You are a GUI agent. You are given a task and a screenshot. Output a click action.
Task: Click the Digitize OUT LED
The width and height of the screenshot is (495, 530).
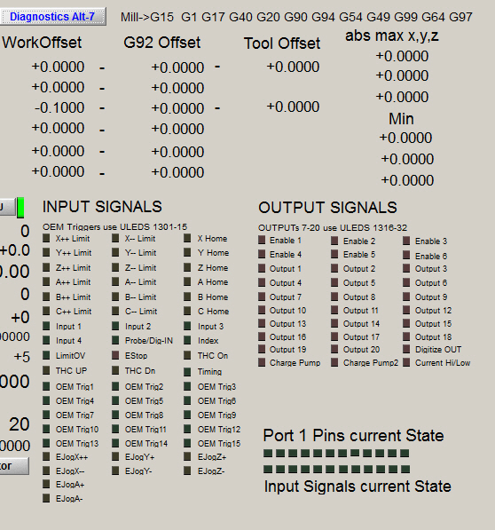click(406, 349)
